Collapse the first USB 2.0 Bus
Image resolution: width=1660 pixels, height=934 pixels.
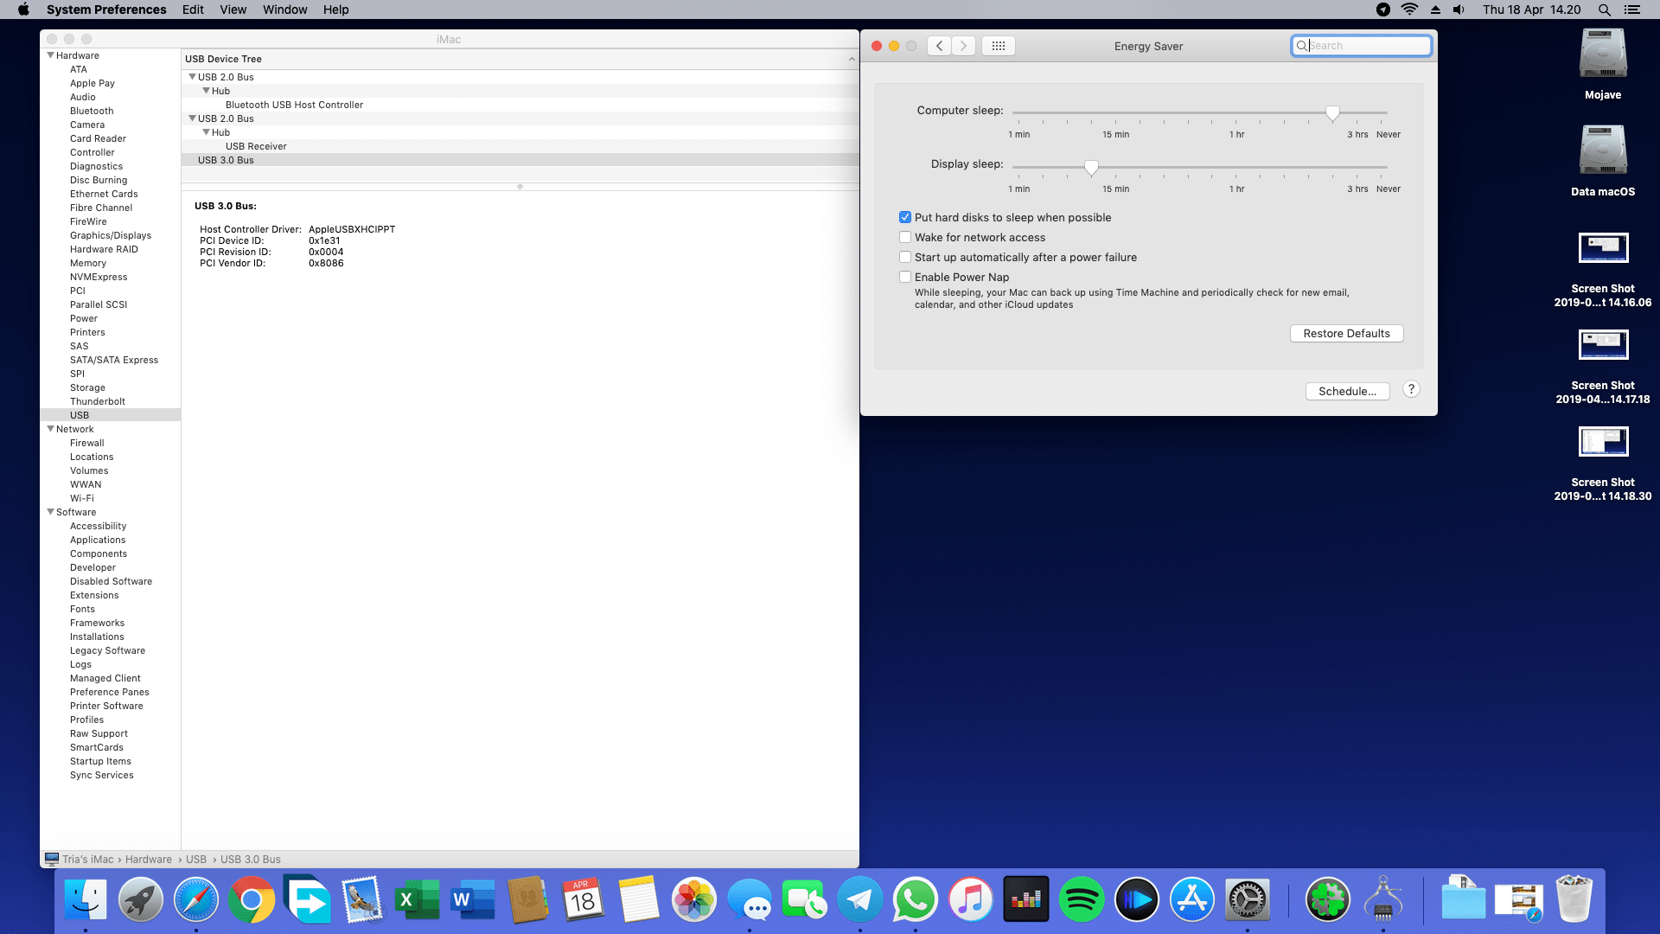pyautogui.click(x=192, y=77)
